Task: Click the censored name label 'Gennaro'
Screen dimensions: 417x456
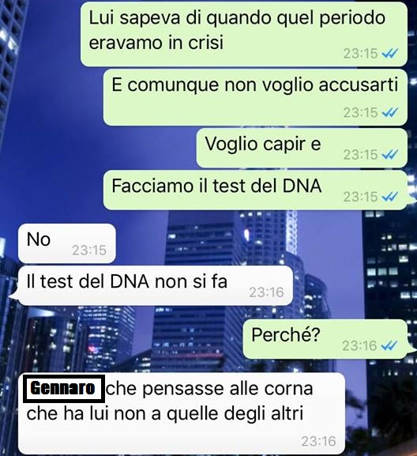Action: coord(63,389)
